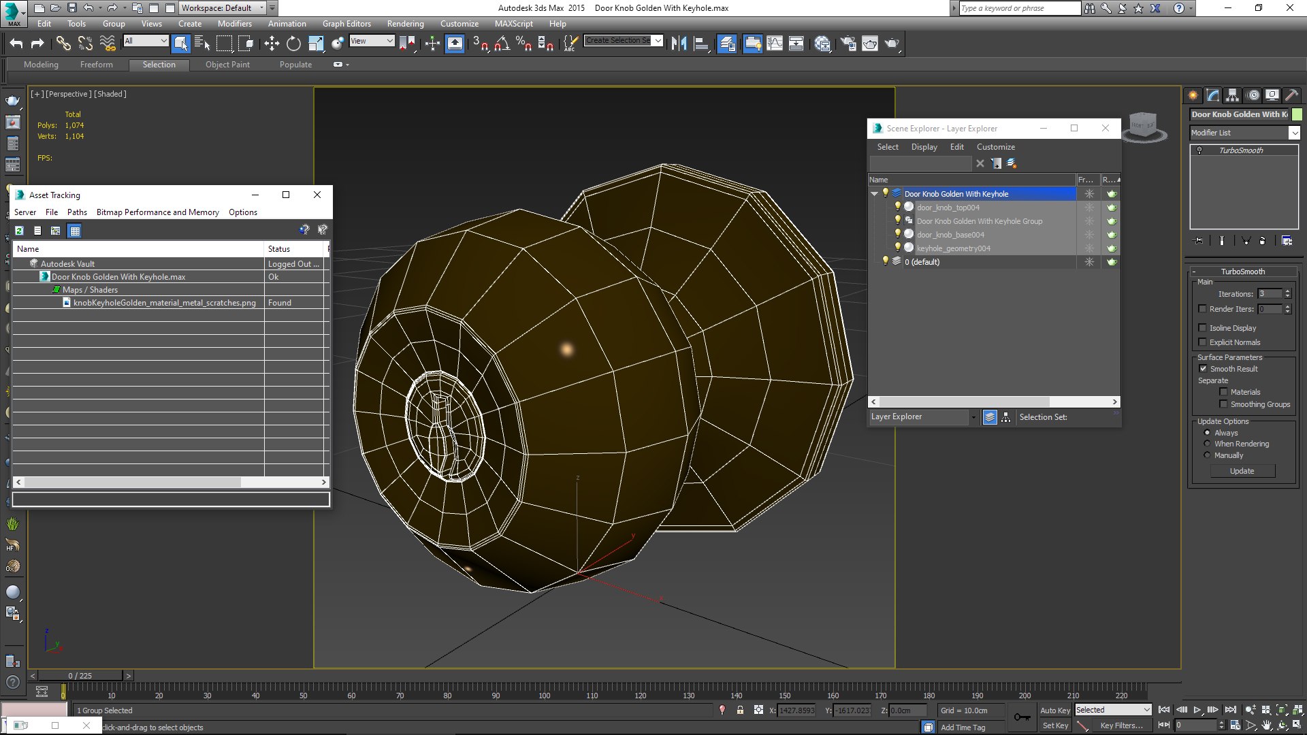Toggle the selection lock icon in status bar
The width and height of the screenshot is (1307, 735).
tap(740, 710)
